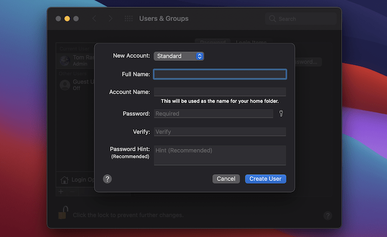The height and width of the screenshot is (237, 387).
Task: Minimize the Users & Groups window
Action: point(67,19)
